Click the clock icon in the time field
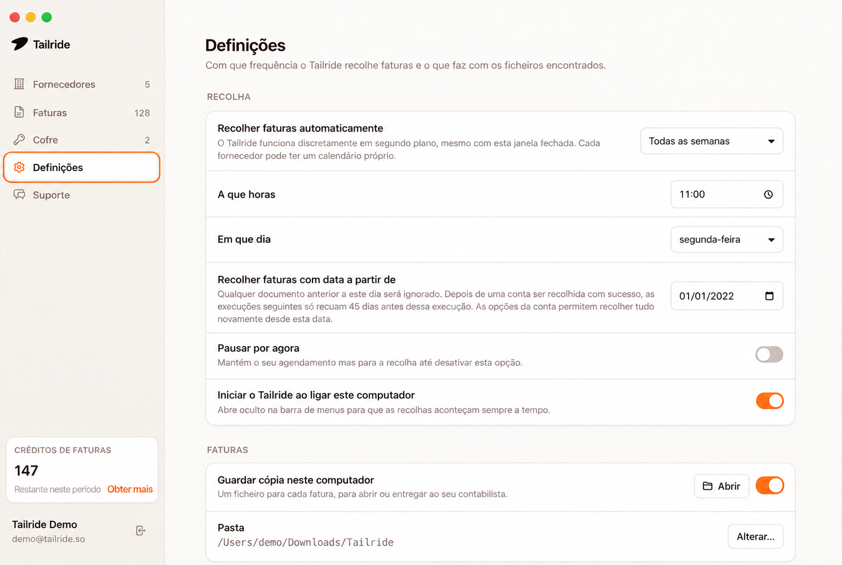The image size is (842, 565). click(x=768, y=194)
